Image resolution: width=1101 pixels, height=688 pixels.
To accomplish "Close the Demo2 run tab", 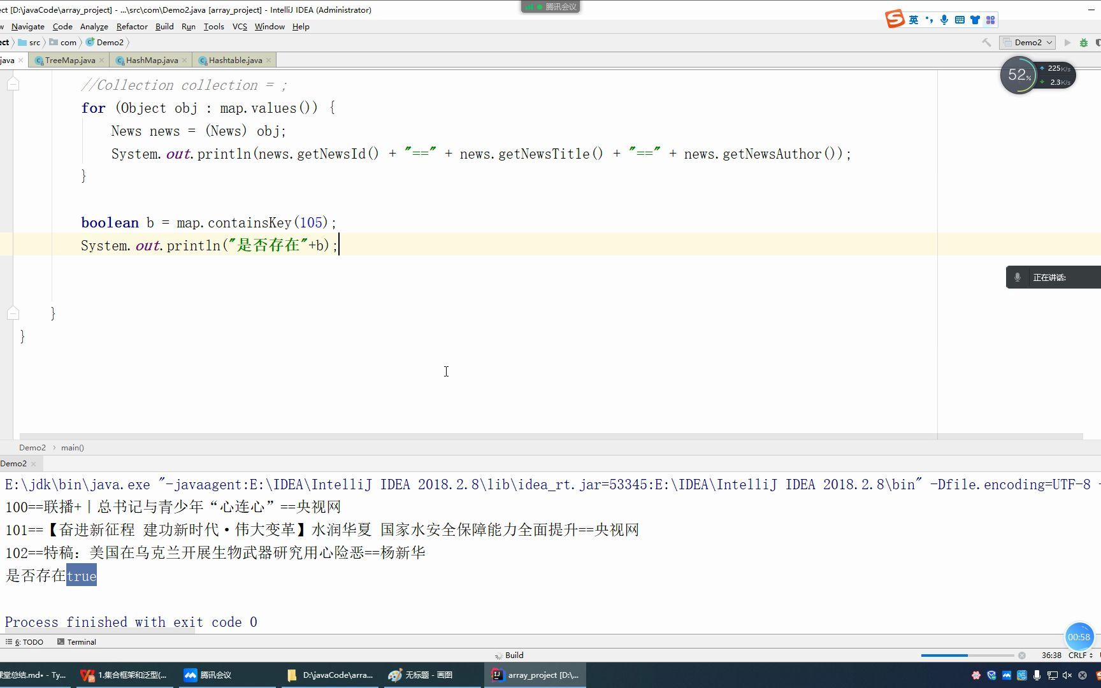I will (x=34, y=464).
